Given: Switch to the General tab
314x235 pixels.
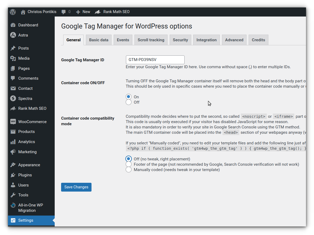Looking at the screenshot, I should 73,40.
